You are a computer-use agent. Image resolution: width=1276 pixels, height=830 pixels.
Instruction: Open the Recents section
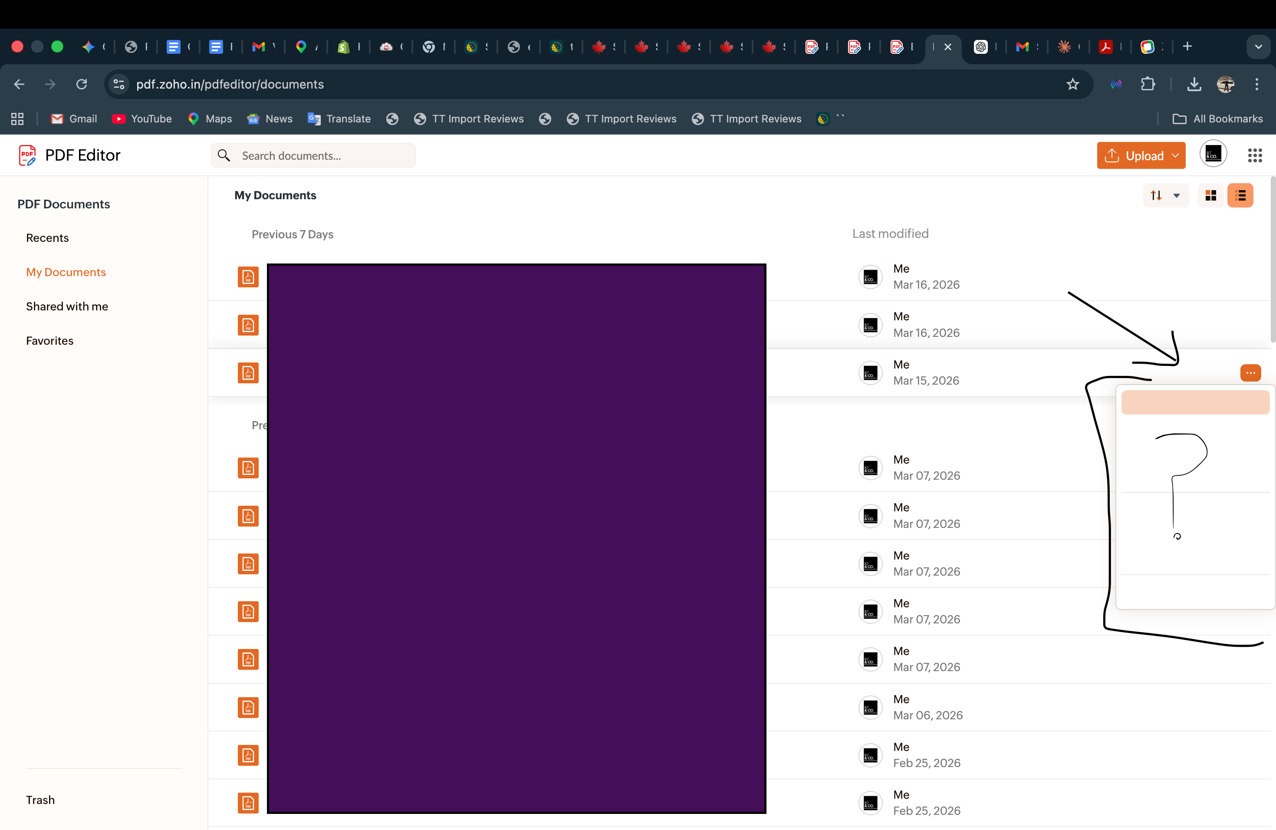point(47,237)
